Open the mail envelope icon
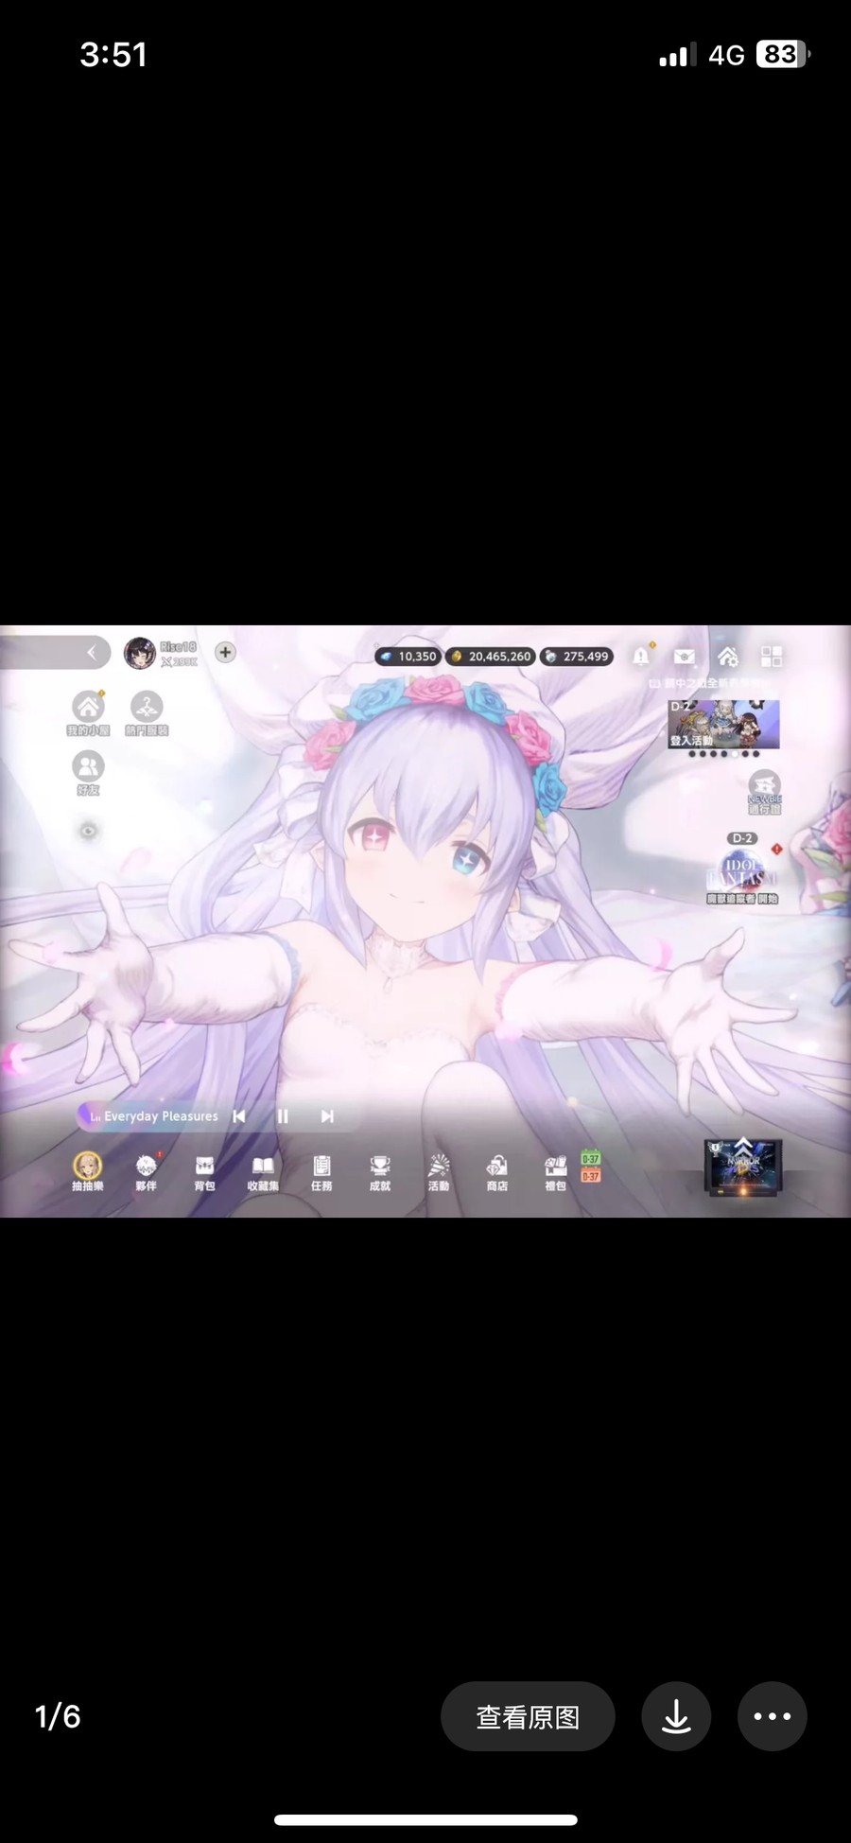Viewport: 851px width, 1843px height. coord(685,656)
